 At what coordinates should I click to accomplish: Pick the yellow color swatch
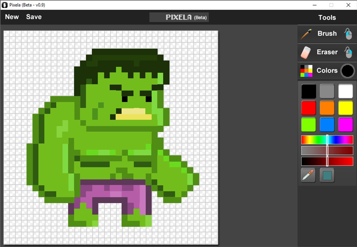point(346,108)
